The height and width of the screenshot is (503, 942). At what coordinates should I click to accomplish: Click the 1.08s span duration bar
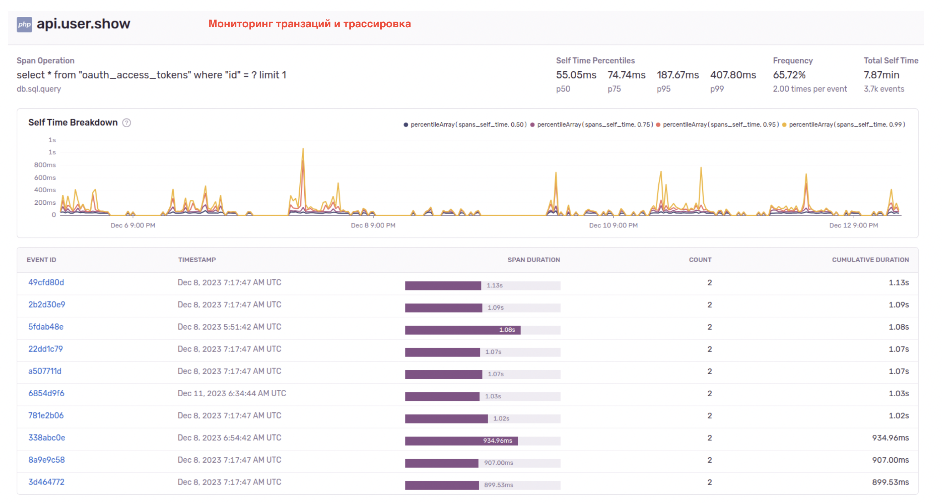(463, 330)
